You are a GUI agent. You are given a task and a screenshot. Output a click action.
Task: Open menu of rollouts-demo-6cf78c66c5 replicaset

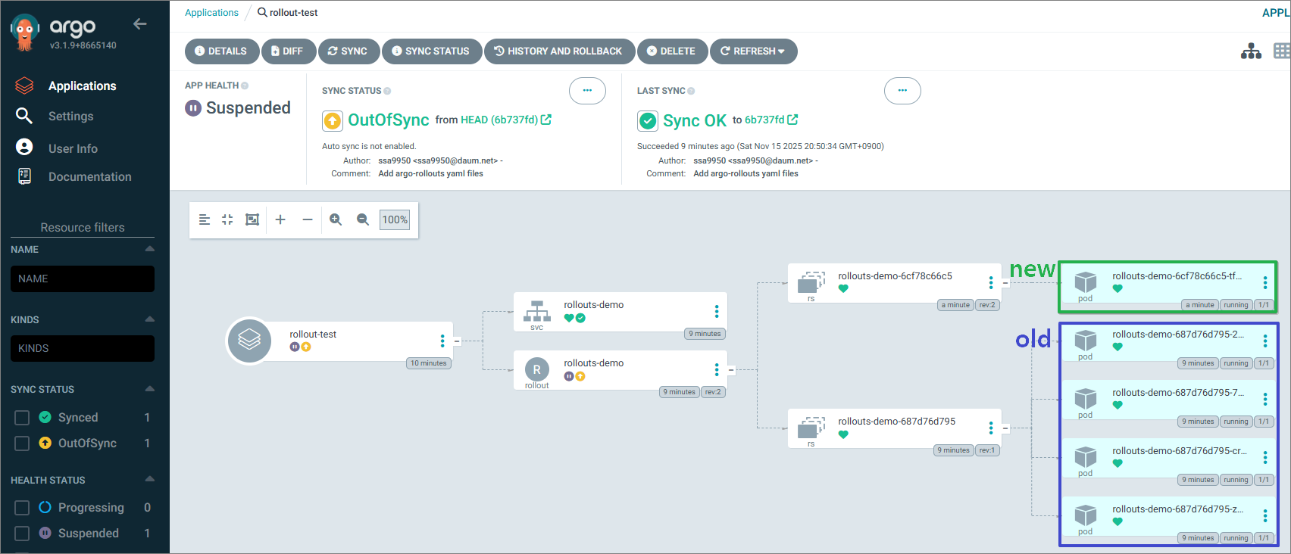click(991, 283)
